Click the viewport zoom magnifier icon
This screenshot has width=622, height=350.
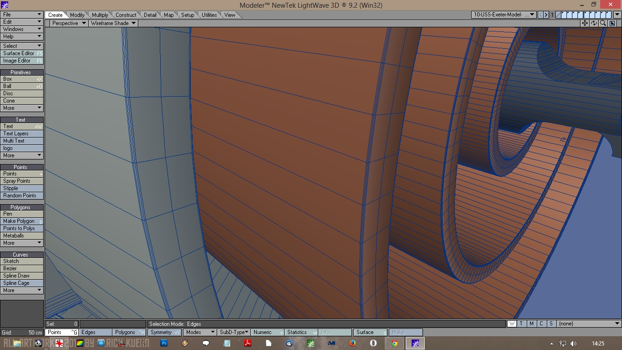(603, 23)
